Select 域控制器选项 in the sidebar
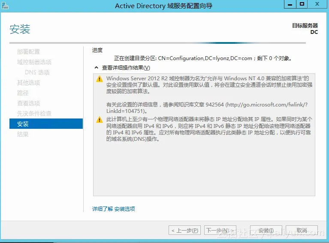This screenshot has width=329, height=243. pyautogui.click(x=34, y=62)
